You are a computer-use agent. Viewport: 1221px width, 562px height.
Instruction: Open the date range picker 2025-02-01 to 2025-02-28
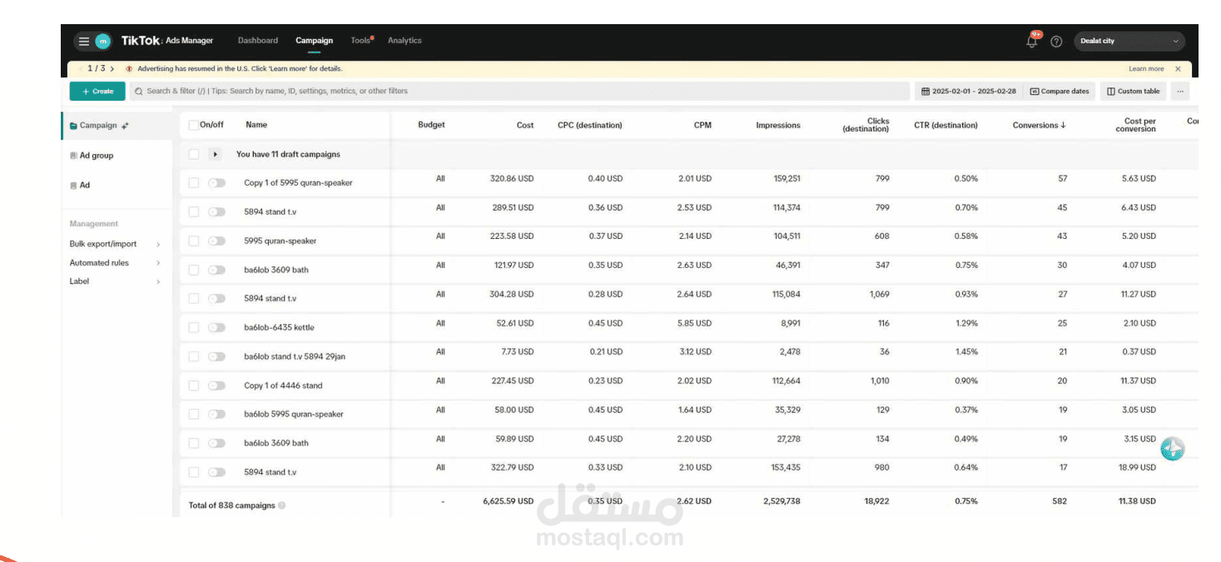coord(968,92)
